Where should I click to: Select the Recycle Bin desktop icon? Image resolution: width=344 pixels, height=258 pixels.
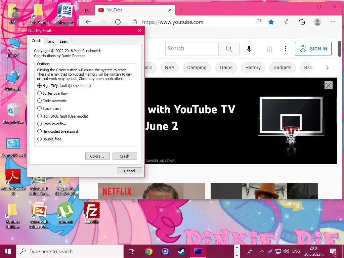[13, 114]
